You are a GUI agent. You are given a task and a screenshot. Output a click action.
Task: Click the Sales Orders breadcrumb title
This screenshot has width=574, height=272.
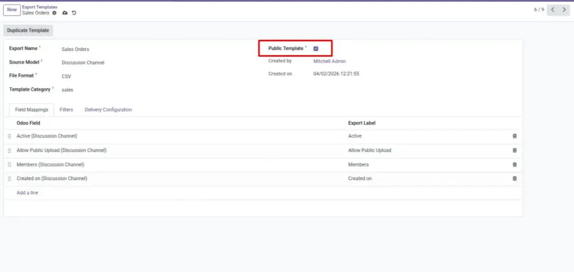coord(35,13)
